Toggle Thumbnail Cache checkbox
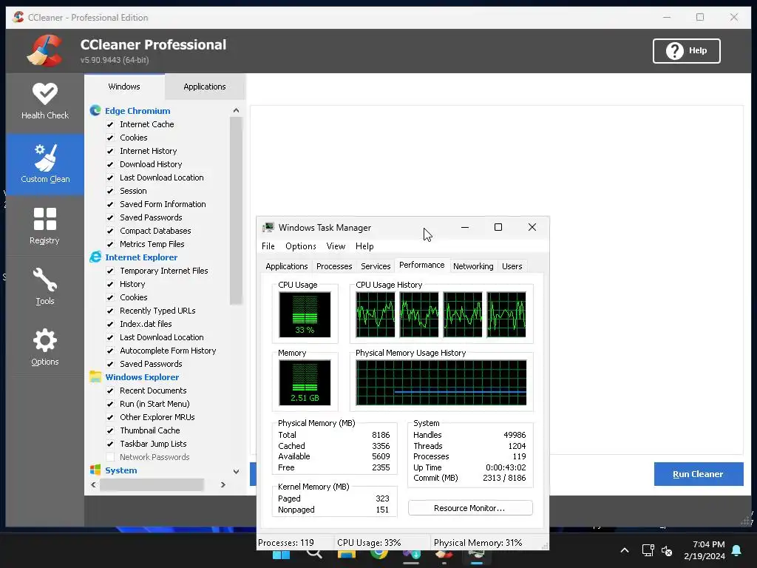The width and height of the screenshot is (757, 568). (110, 430)
